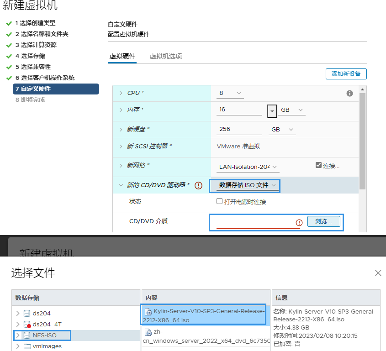
Task: Click green checkmark for step 1 Select creation type
Action: pyautogui.click(x=9, y=23)
